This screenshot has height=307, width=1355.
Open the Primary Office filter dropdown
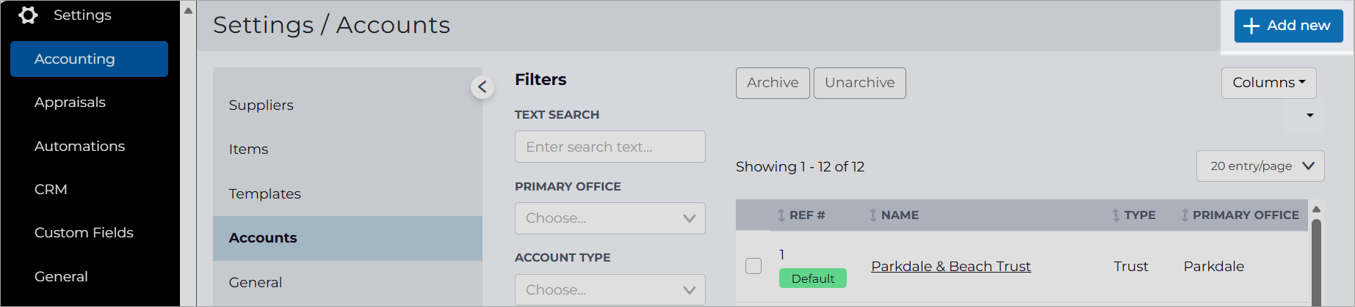[610, 218]
